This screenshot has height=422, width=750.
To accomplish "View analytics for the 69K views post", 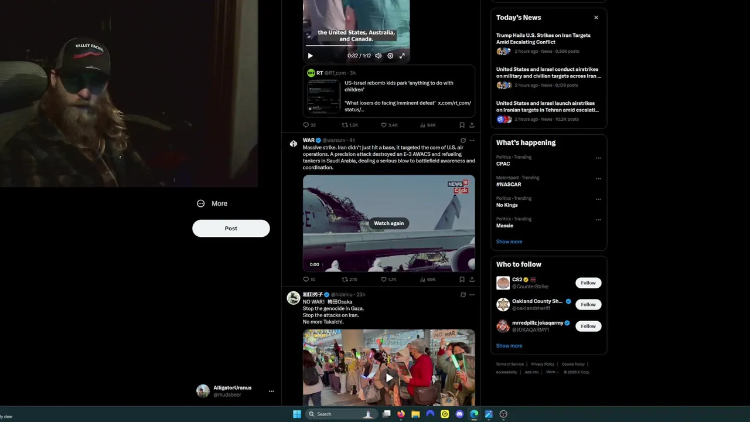I will (x=428, y=280).
